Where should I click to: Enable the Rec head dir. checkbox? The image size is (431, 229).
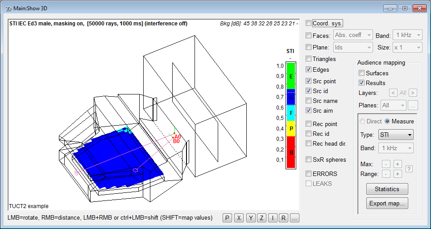(308, 143)
